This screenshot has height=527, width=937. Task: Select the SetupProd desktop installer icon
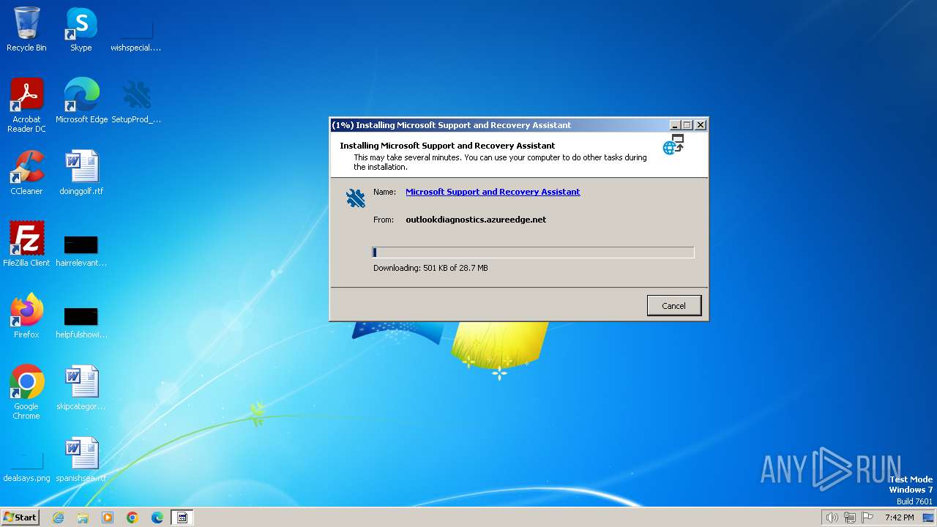(136, 101)
